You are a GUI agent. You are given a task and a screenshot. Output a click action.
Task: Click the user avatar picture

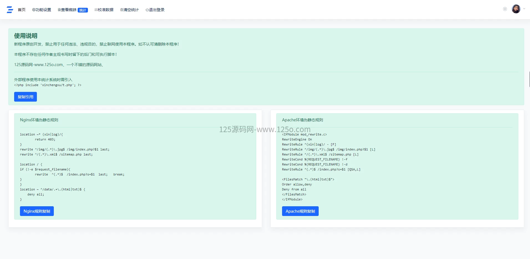pyautogui.click(x=516, y=9)
